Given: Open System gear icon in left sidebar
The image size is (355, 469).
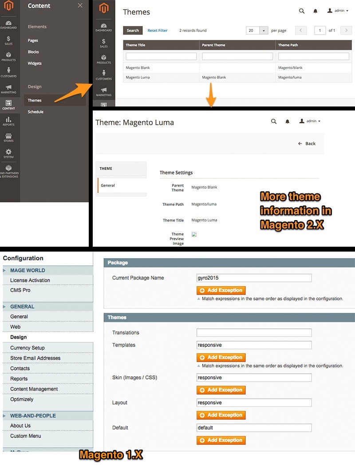Looking at the screenshot, I should (8, 154).
